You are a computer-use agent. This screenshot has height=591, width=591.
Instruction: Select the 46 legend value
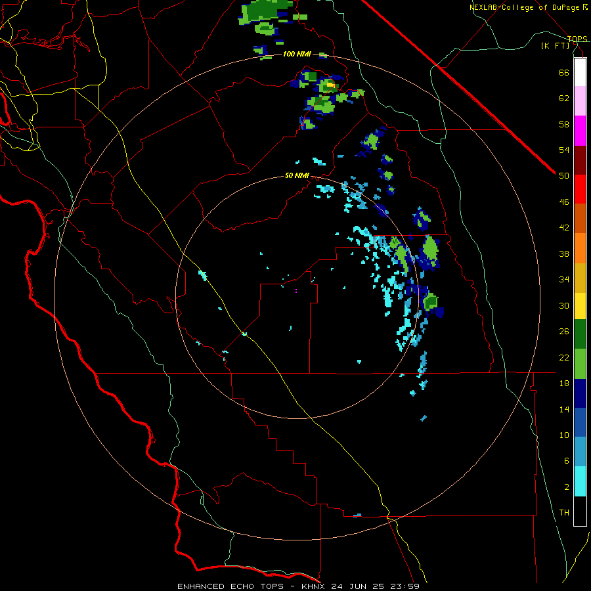(x=564, y=202)
